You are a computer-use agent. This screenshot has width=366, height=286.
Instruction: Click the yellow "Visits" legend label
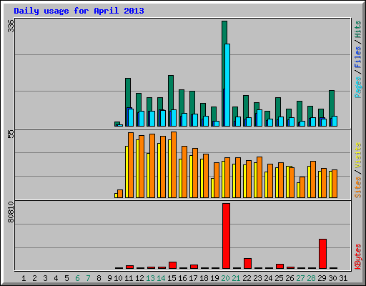click(358, 155)
